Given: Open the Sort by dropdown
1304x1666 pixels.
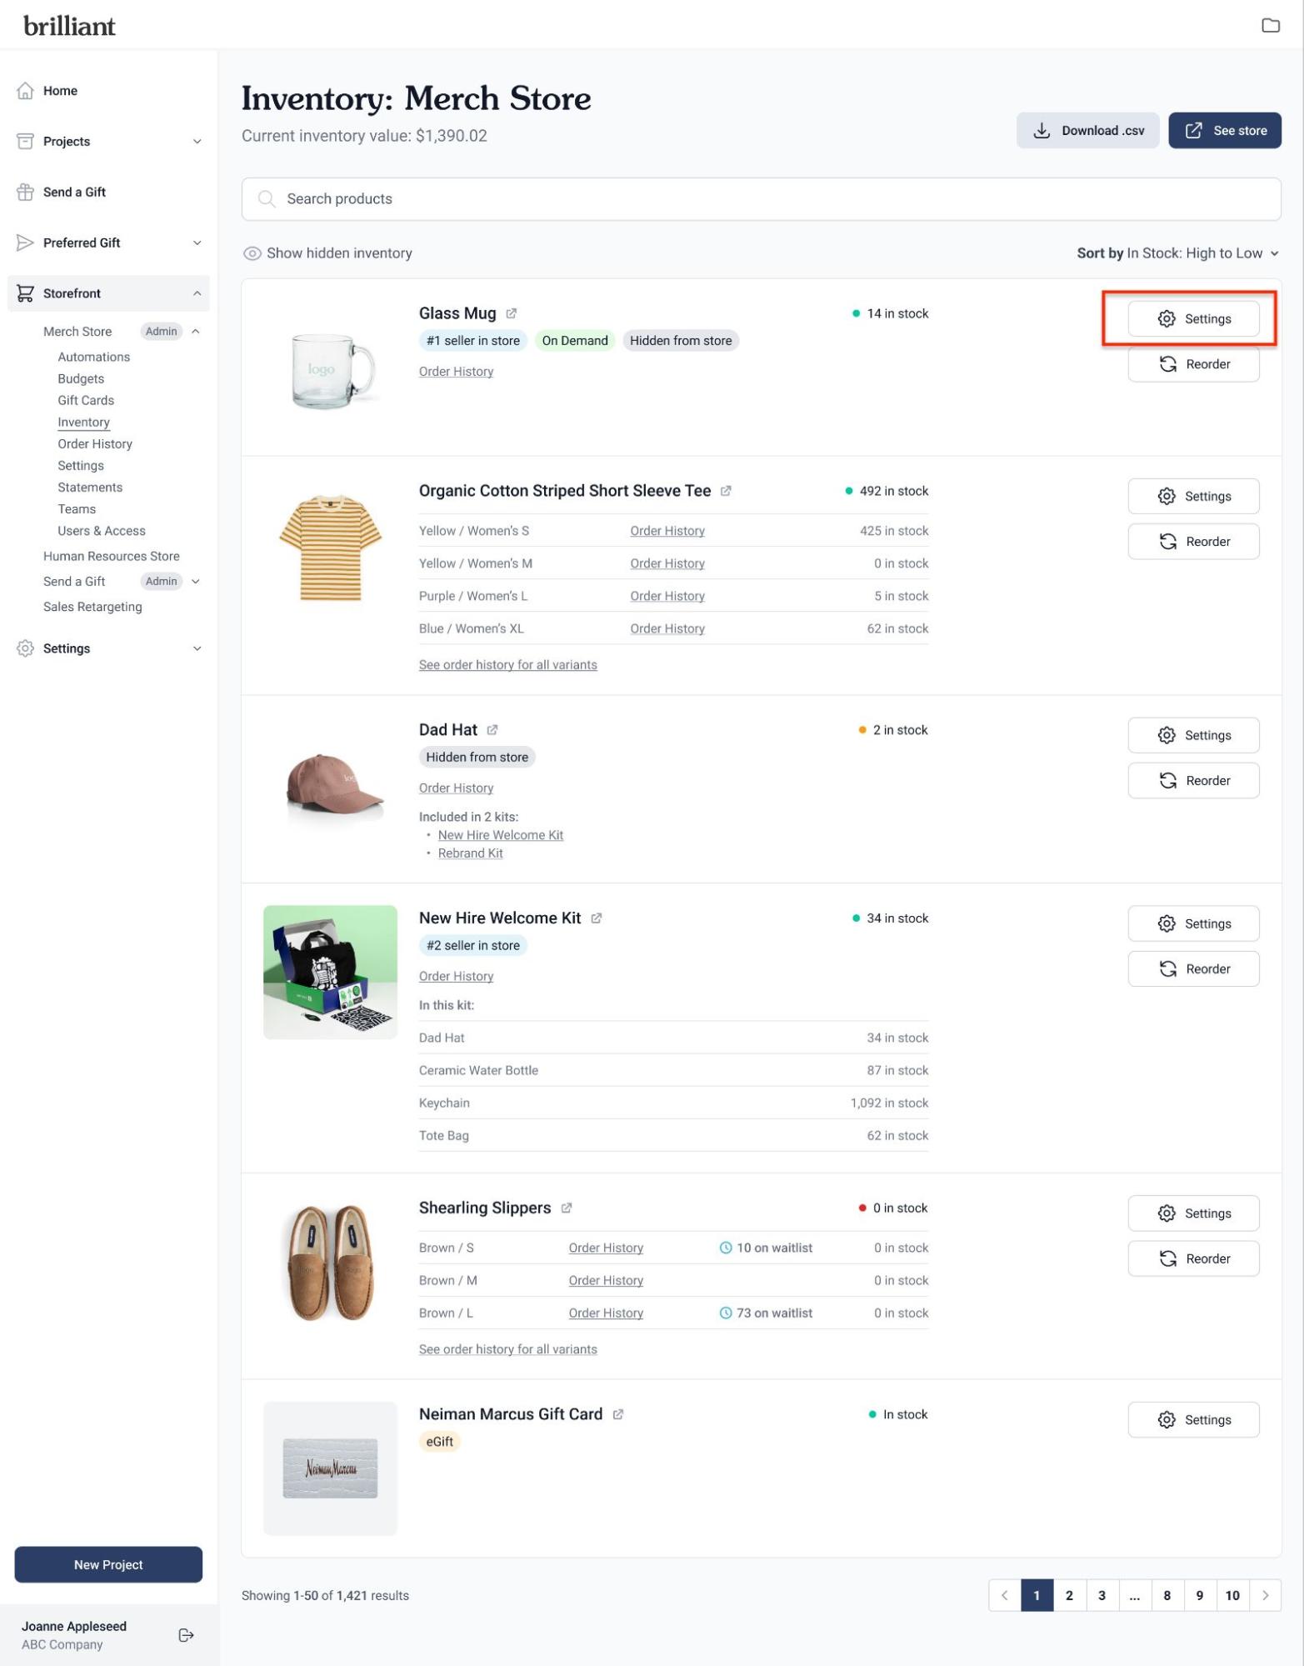Looking at the screenshot, I should (1177, 253).
